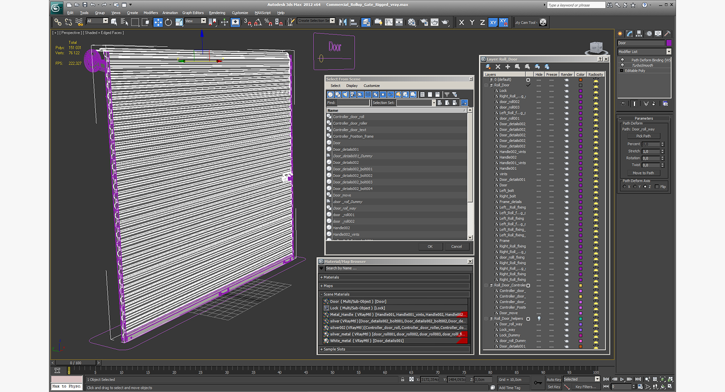725x392 pixels.
Task: Create new layer icon in Layer window
Action: coord(488,67)
